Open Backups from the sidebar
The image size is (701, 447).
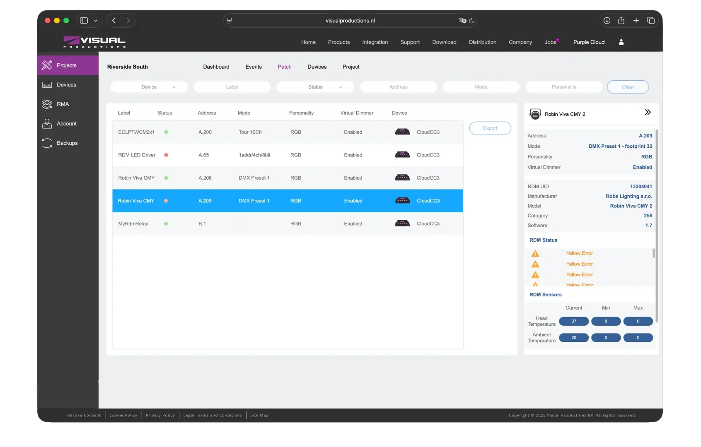point(67,143)
